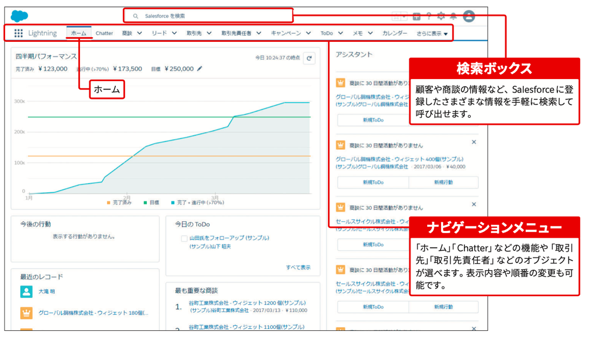Open the メモ tab

click(358, 33)
